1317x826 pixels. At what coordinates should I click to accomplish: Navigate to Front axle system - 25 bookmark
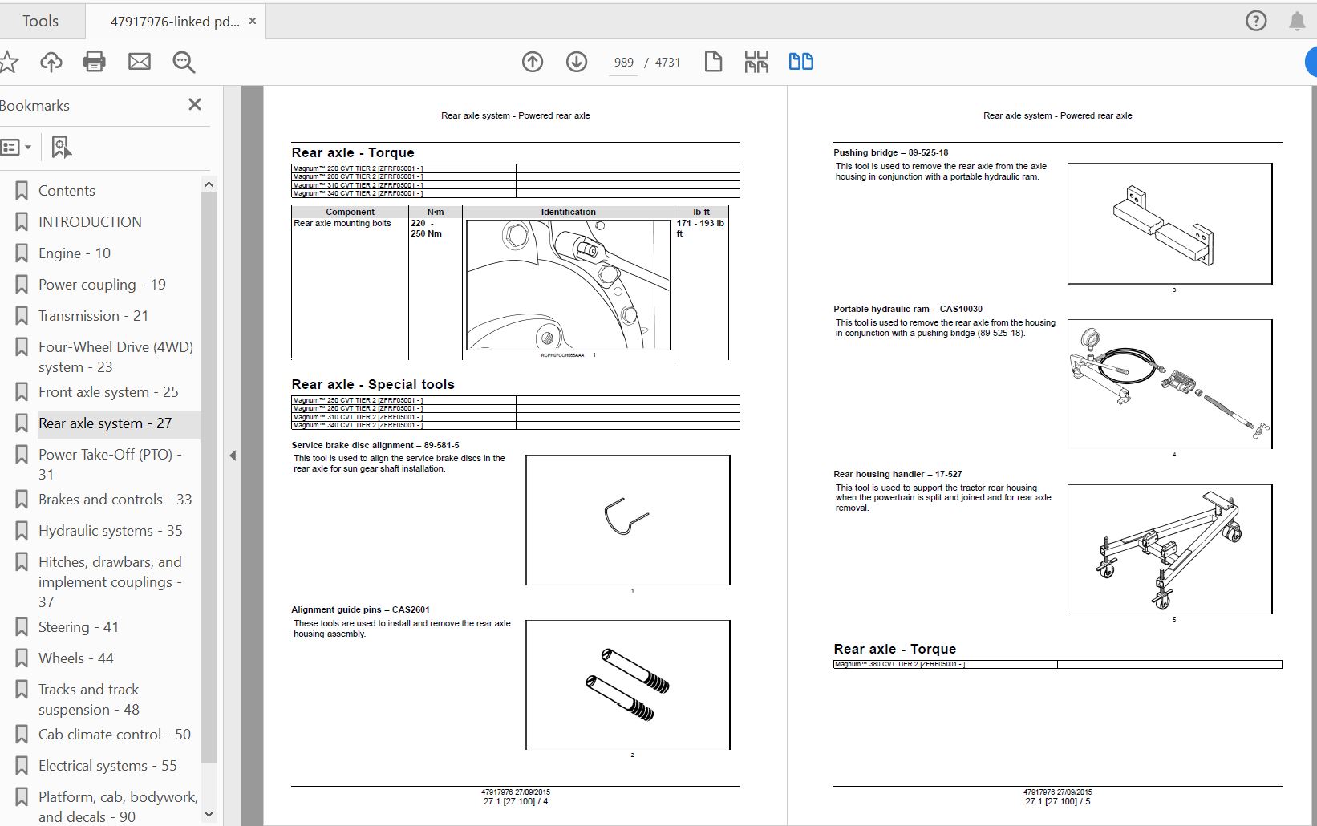pyautogui.click(x=108, y=392)
